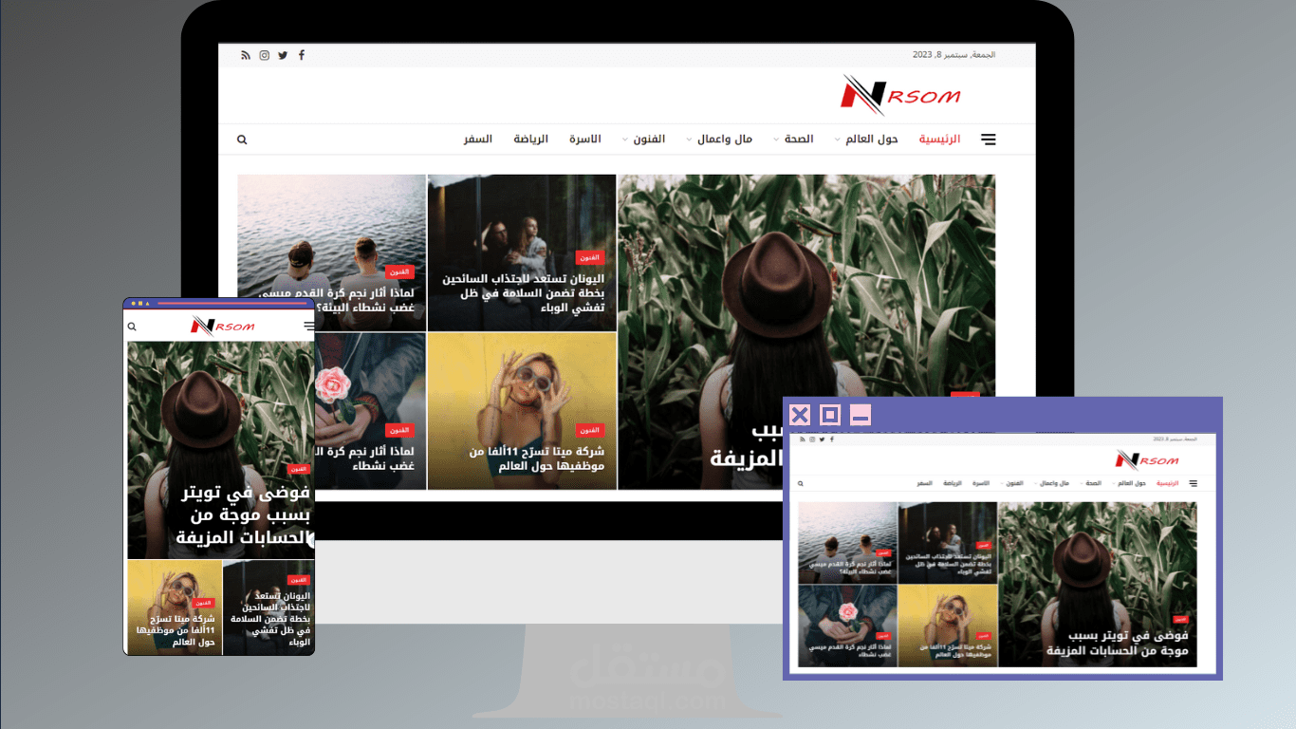Open the Instagram icon in the top bar

[x=263, y=54]
